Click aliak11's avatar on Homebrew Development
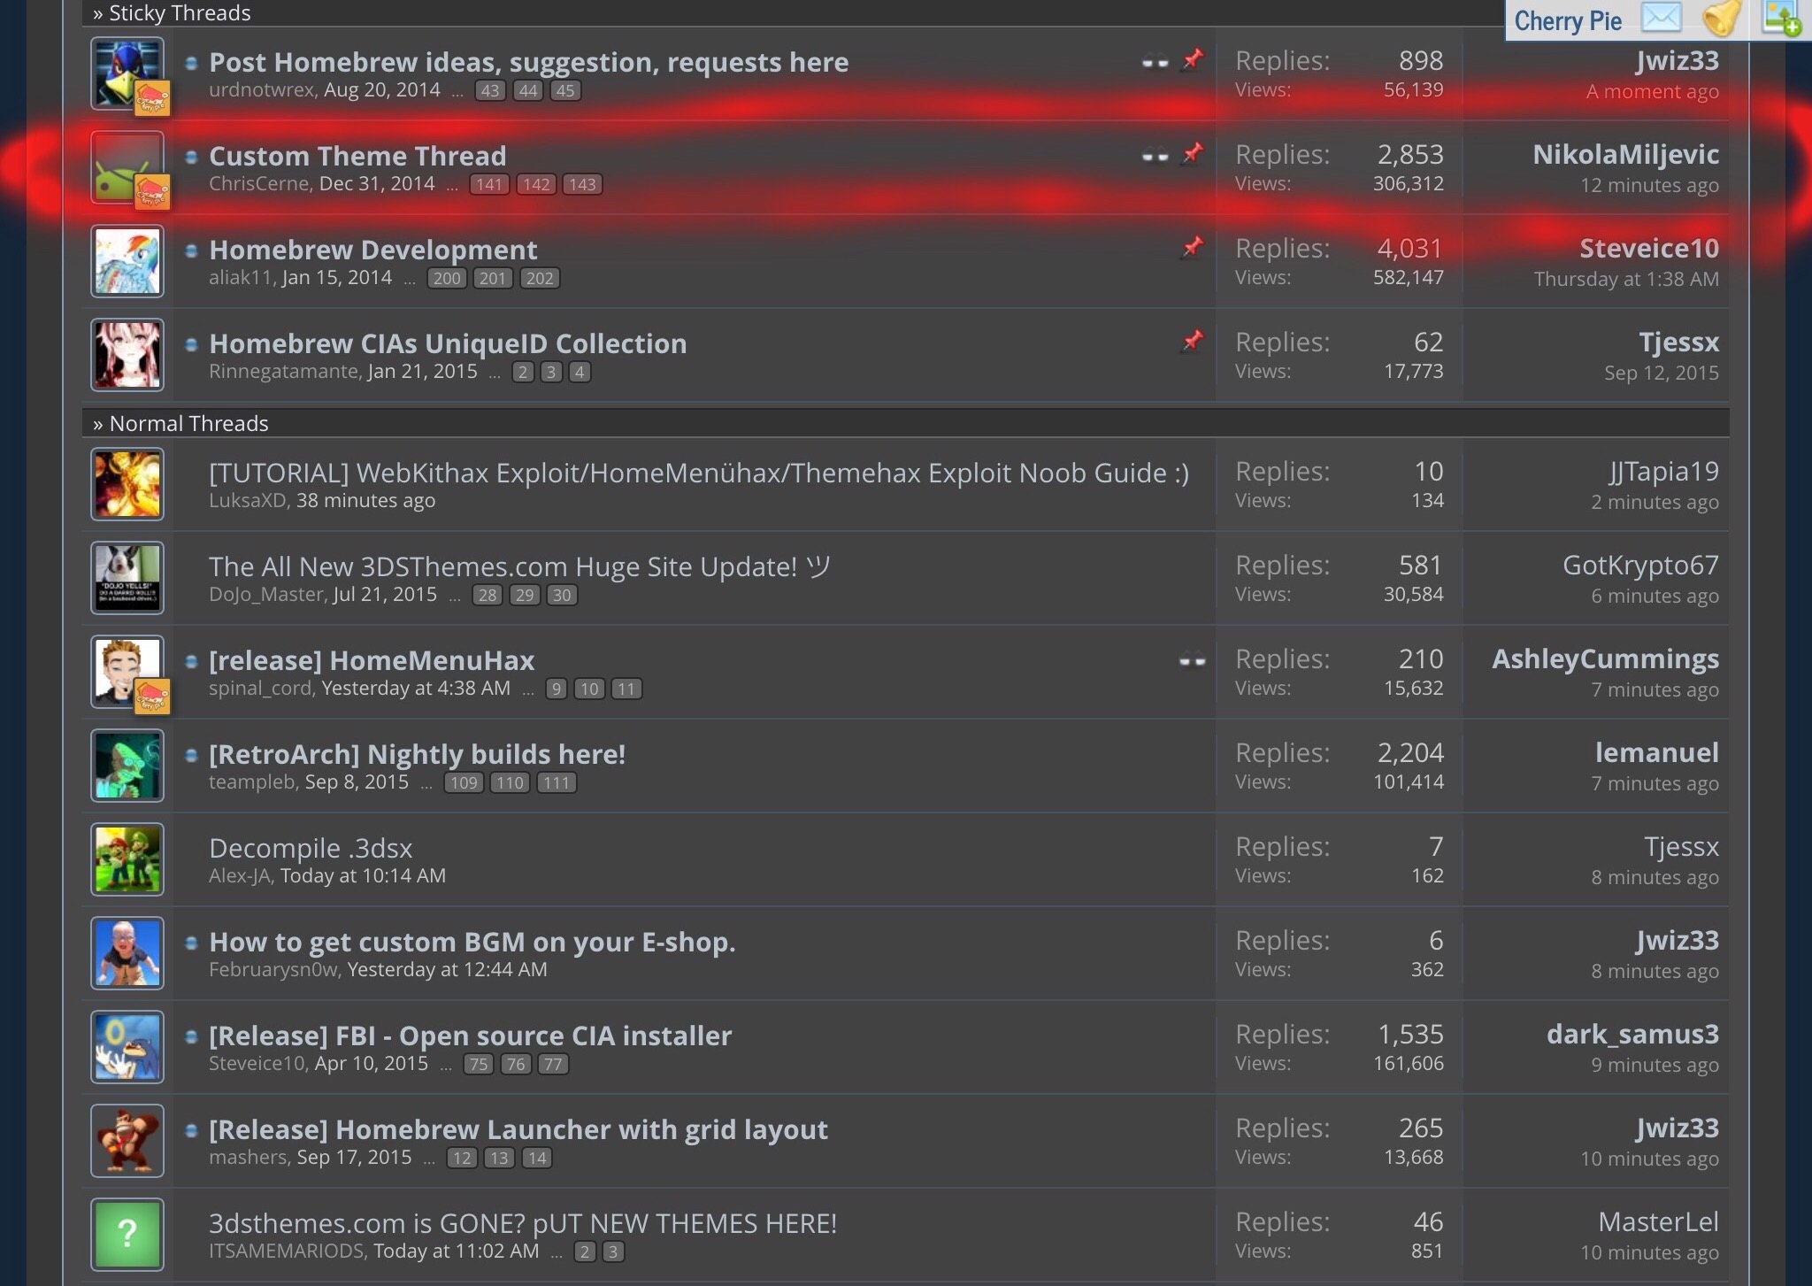Image resolution: width=1812 pixels, height=1286 pixels. [127, 261]
